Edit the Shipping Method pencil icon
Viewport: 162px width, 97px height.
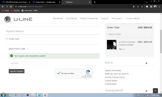(146, 91)
